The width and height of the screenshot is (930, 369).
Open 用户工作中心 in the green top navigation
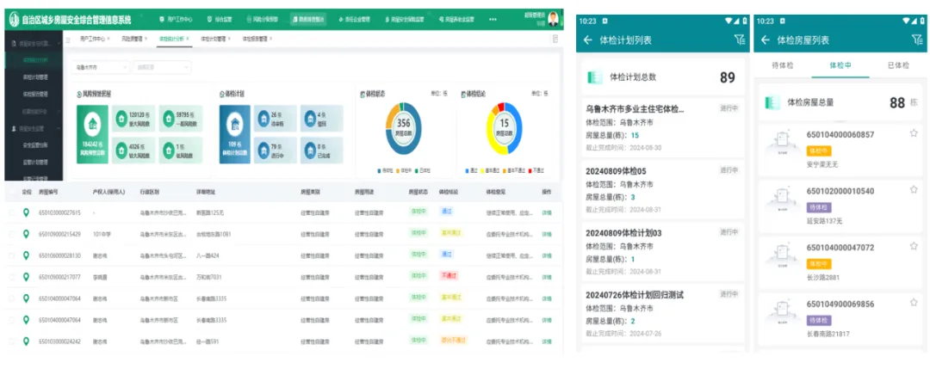(x=177, y=19)
